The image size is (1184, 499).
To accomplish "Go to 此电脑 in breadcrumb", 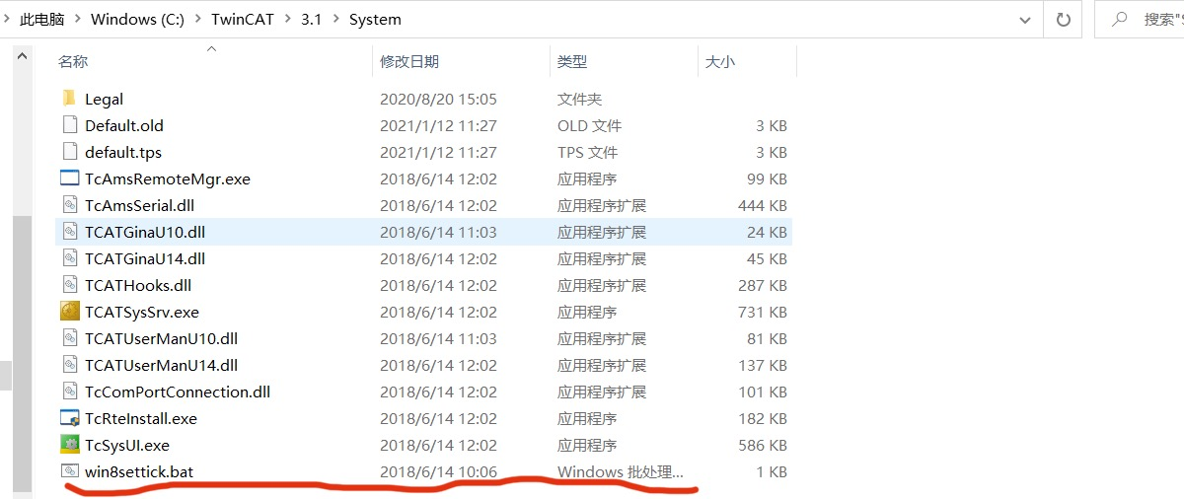I will [x=42, y=20].
